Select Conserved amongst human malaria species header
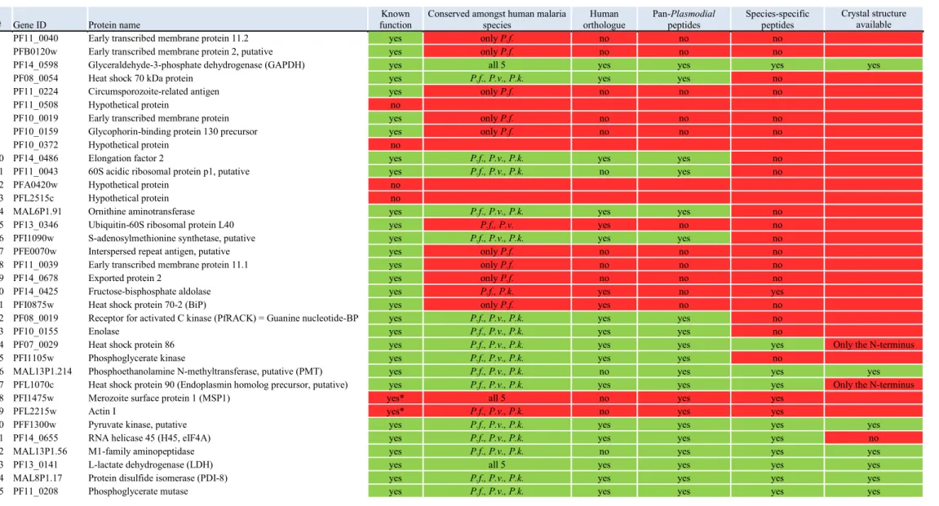The image size is (939, 506). [497, 19]
